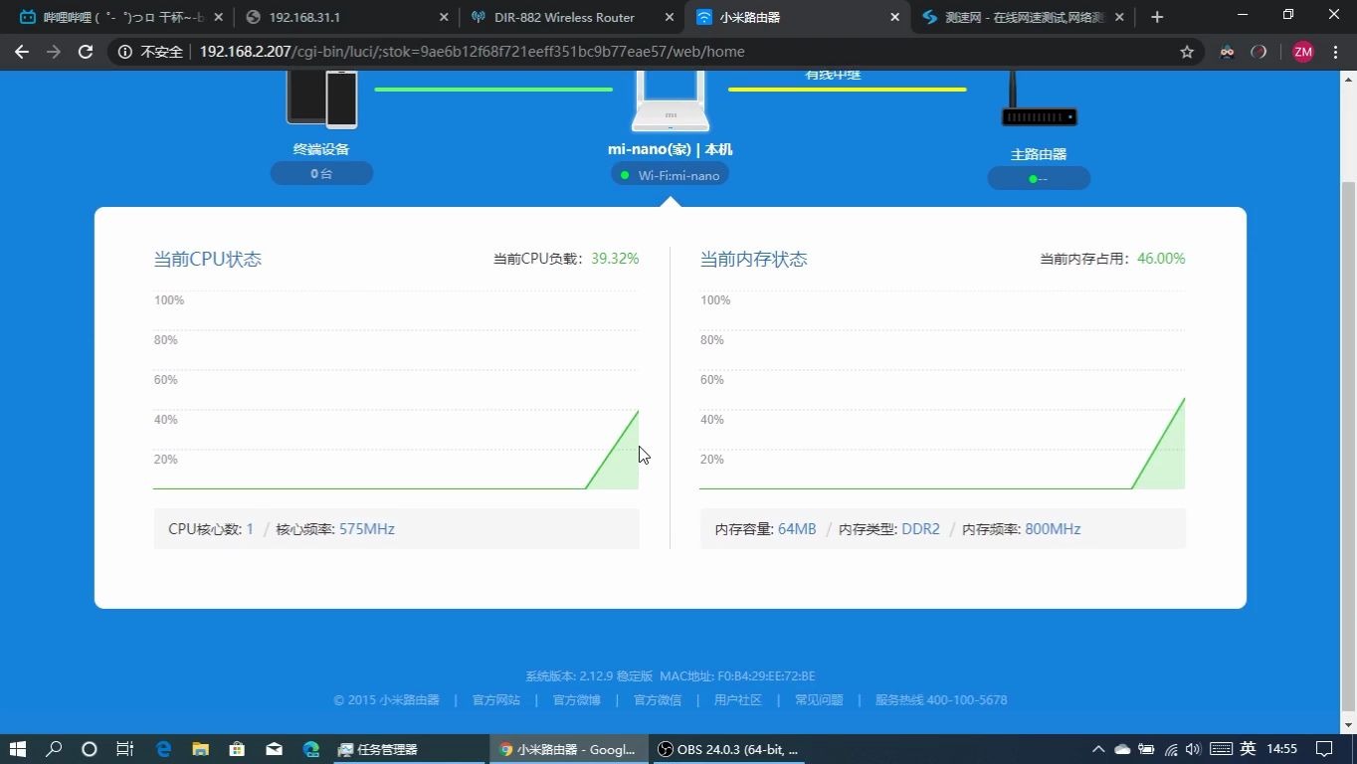Switch to the 192.168.31.1 tab

tap(347, 17)
